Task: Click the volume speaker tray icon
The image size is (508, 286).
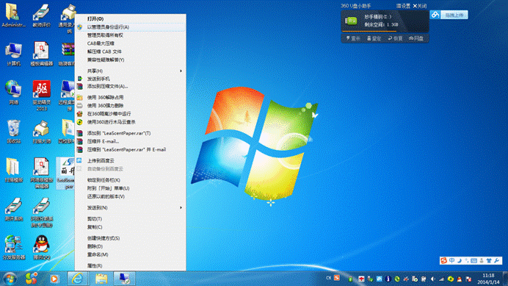Action: tap(433, 279)
